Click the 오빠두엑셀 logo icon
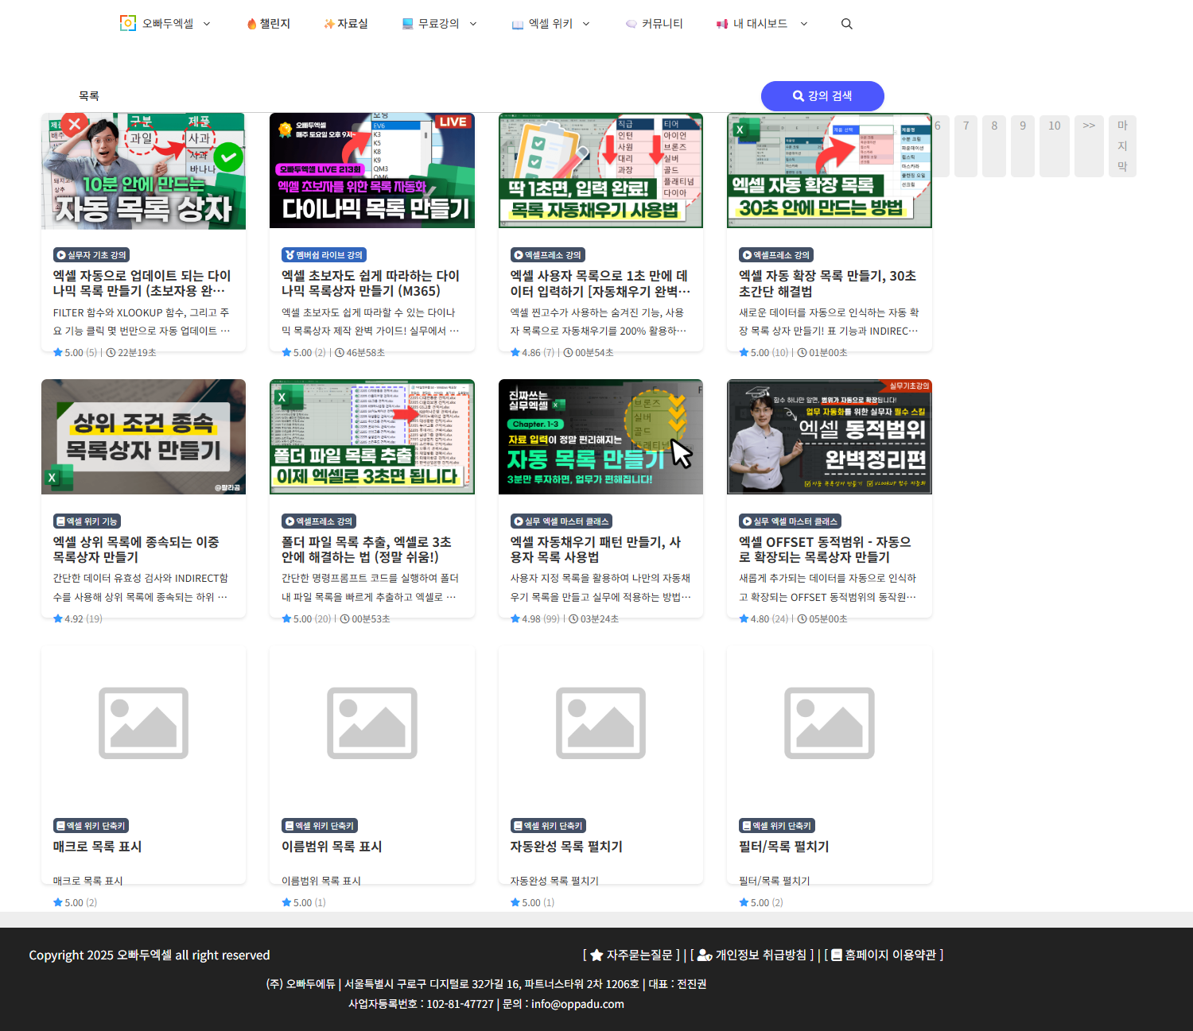 coord(127,23)
